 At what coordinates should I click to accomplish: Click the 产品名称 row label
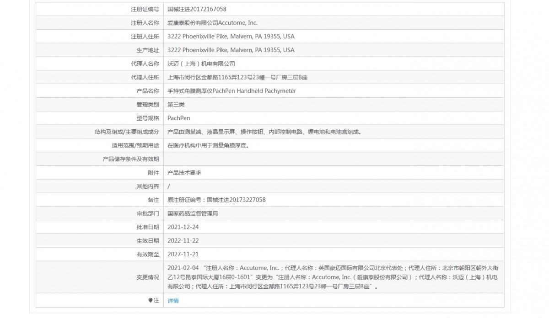coord(148,91)
